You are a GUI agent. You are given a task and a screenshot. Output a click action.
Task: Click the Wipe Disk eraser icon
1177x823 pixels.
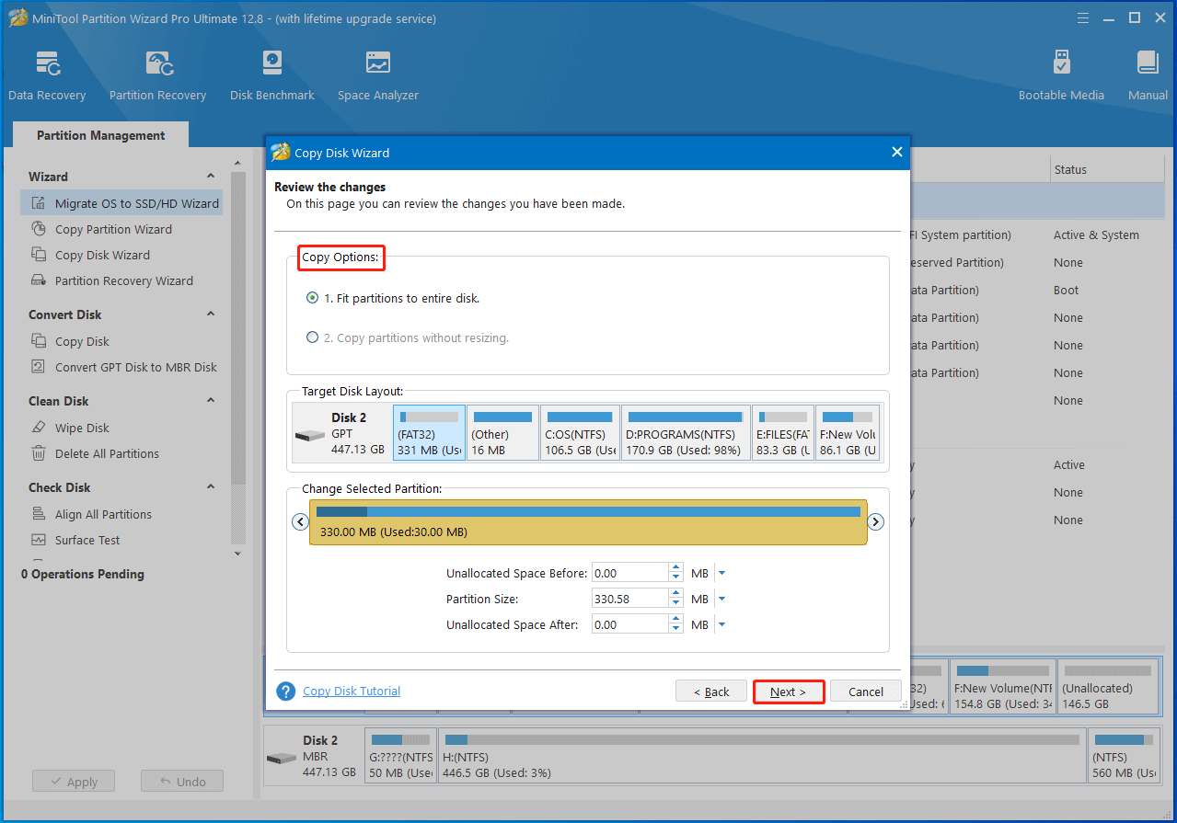coord(39,428)
